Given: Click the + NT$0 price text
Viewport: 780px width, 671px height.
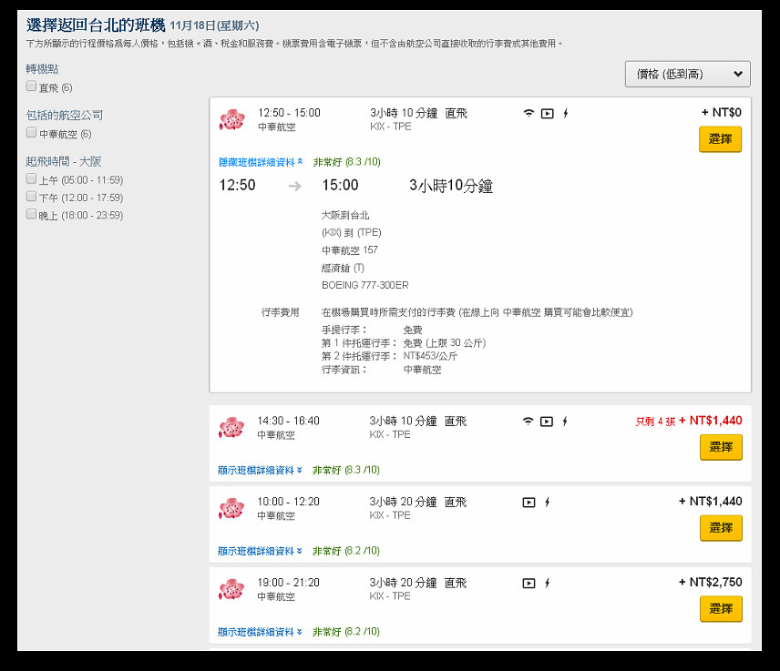Looking at the screenshot, I should [x=722, y=113].
